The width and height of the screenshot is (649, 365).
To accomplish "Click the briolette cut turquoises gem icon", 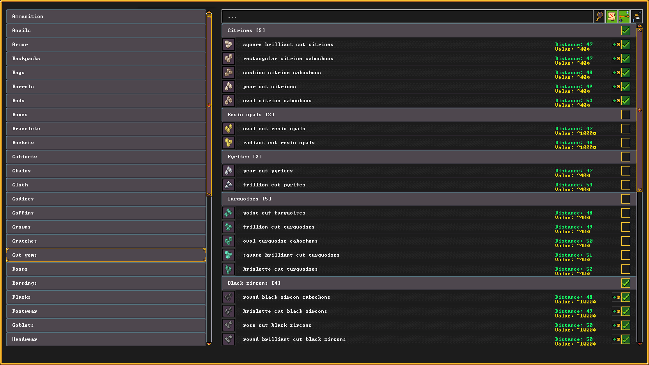I will (229, 269).
